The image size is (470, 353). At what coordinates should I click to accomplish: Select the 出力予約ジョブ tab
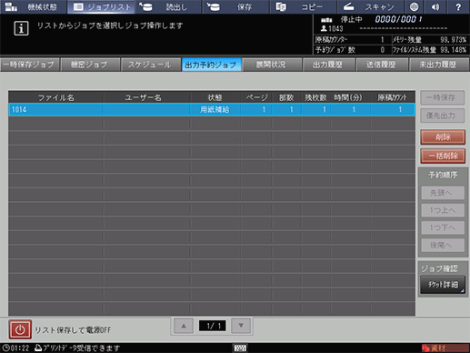pos(211,65)
